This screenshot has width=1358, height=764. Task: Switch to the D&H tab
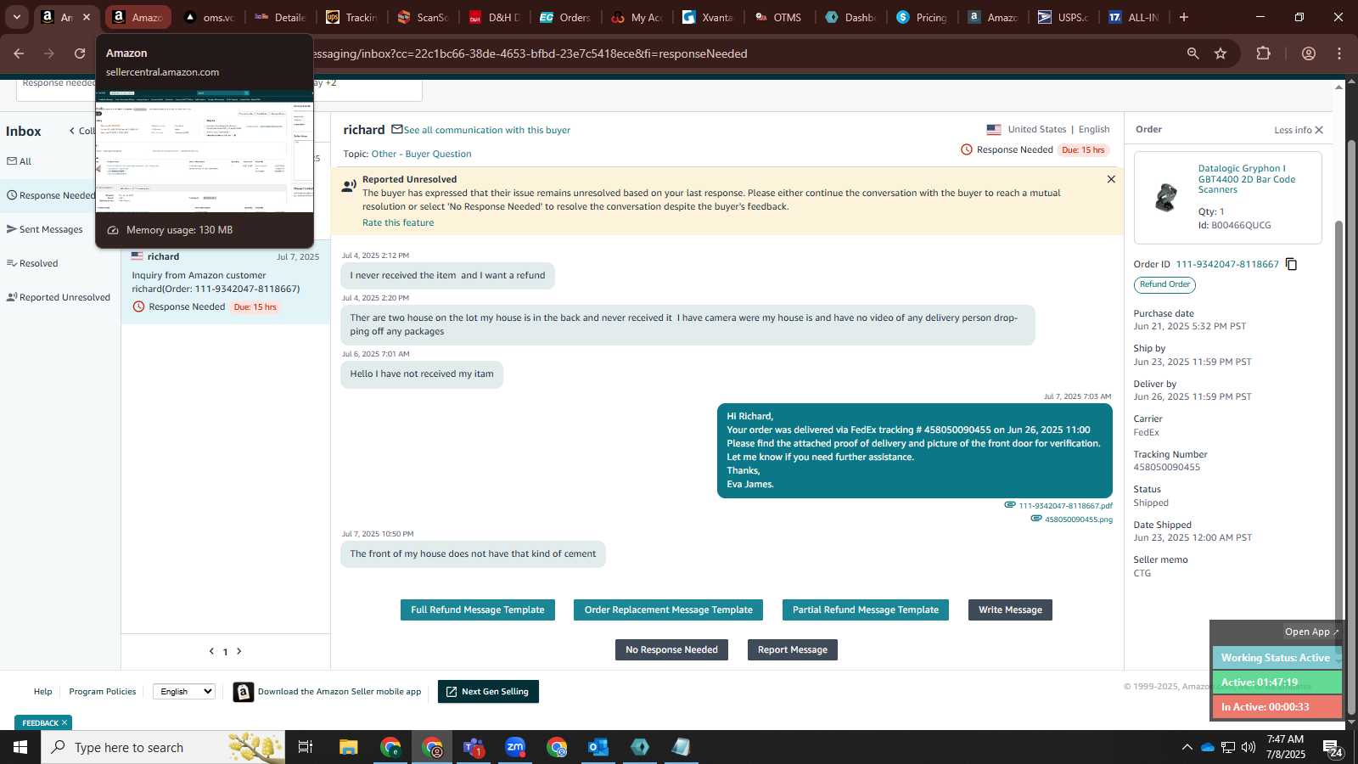496,17
